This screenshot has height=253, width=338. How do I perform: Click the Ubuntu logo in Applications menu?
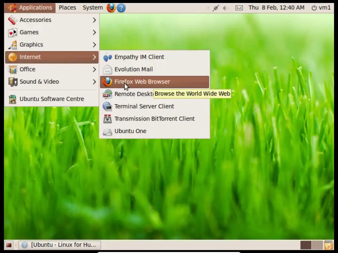pos(12,8)
